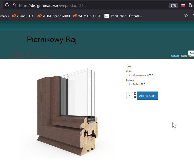
Task: Increase quantity with plus button
Action: (x=135, y=94)
